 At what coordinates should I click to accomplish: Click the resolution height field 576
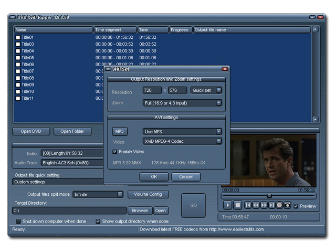(x=177, y=90)
